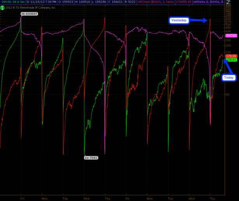Click the second Tue label on time axis
The image size is (239, 201).
[x=171, y=199]
